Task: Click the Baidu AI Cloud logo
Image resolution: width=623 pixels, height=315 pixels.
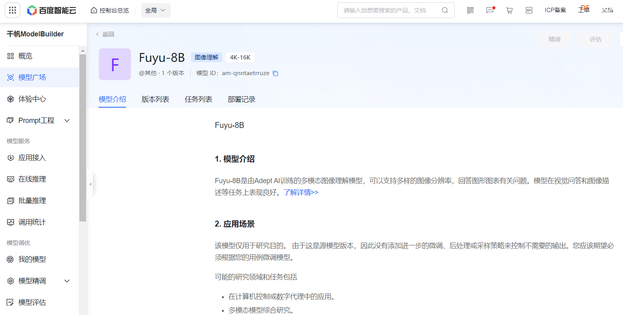Action: (x=51, y=10)
